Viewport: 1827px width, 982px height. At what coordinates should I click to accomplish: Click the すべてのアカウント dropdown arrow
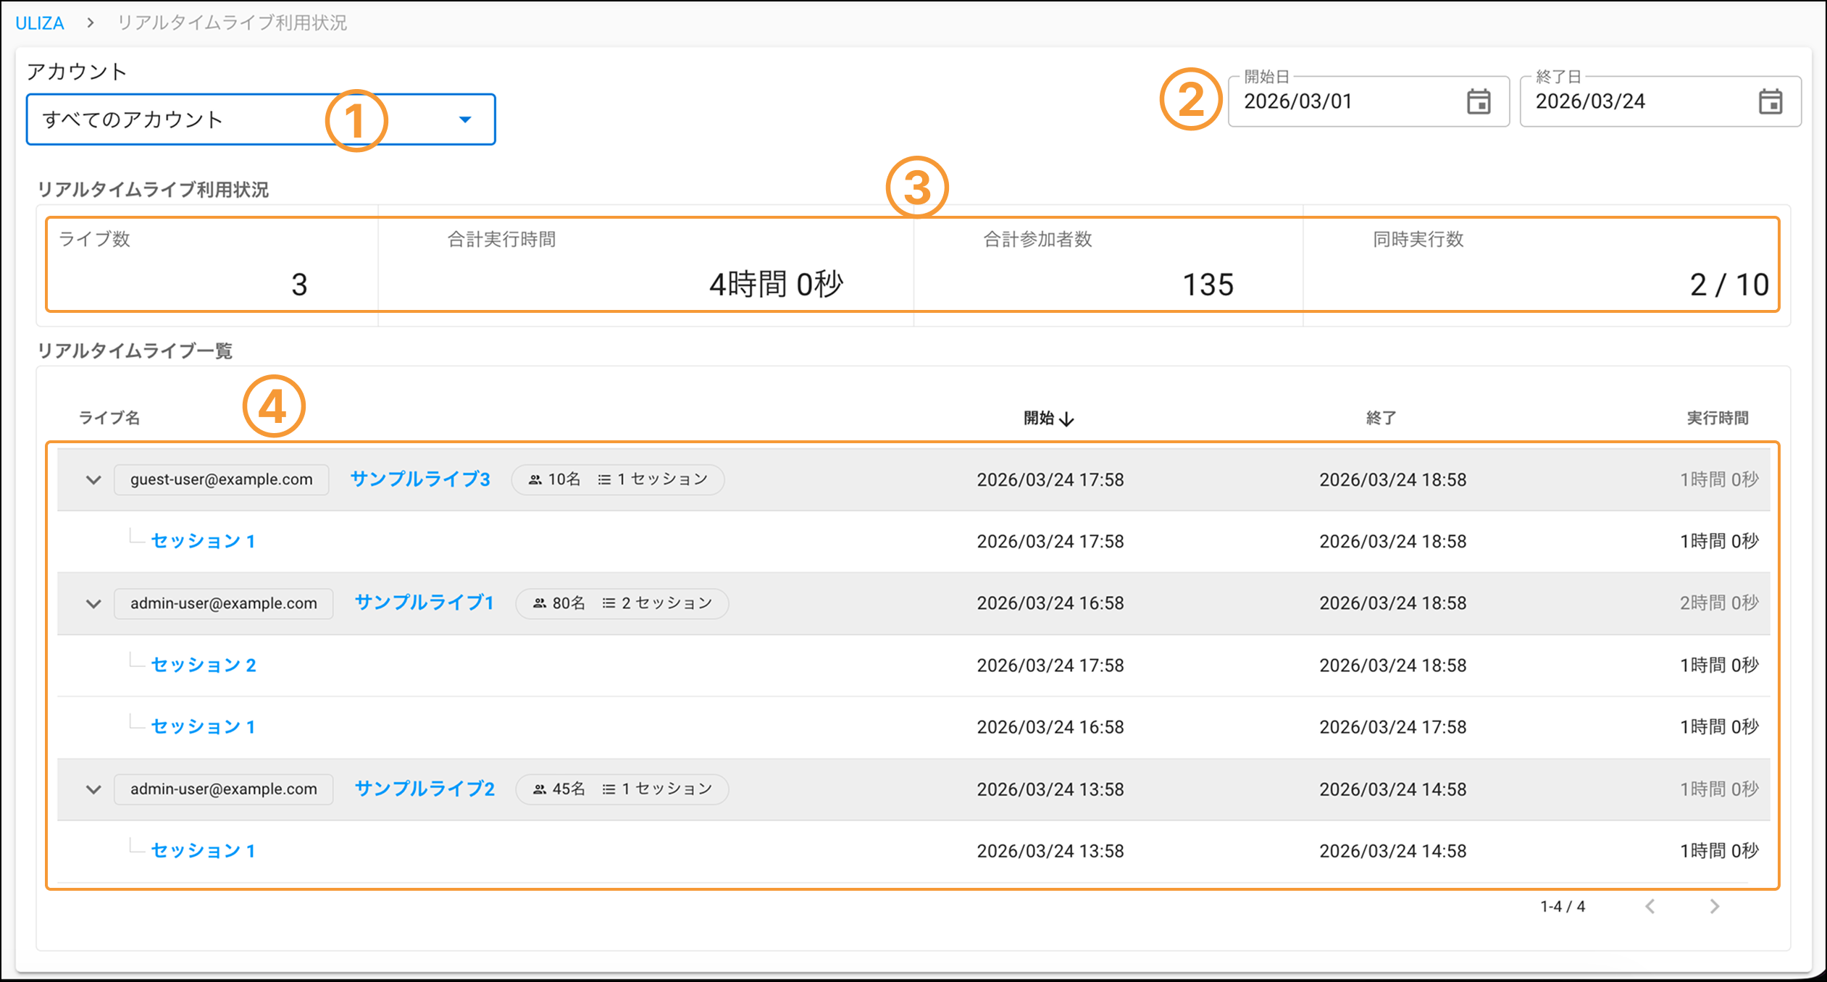coord(465,119)
